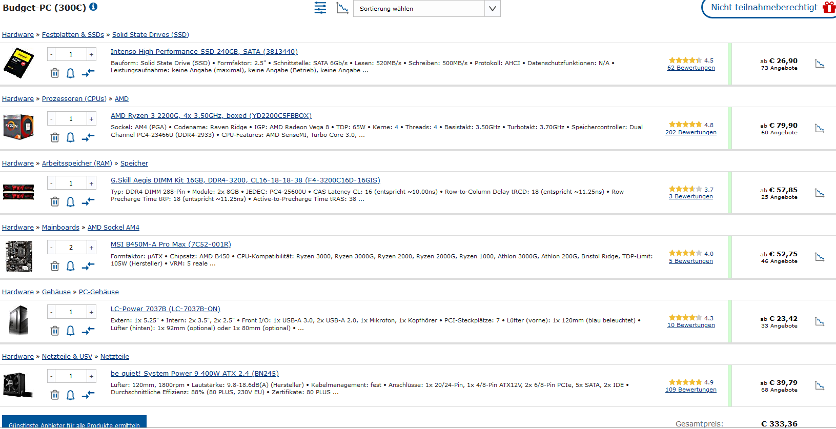
Task: Open the list filter settings icon
Action: point(320,8)
